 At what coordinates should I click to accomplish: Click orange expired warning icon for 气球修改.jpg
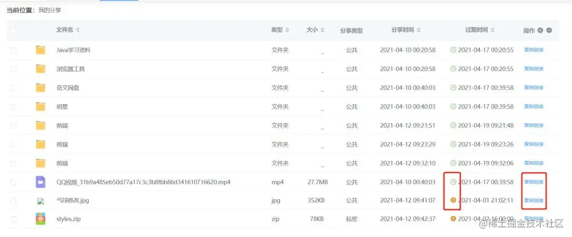pyautogui.click(x=453, y=200)
